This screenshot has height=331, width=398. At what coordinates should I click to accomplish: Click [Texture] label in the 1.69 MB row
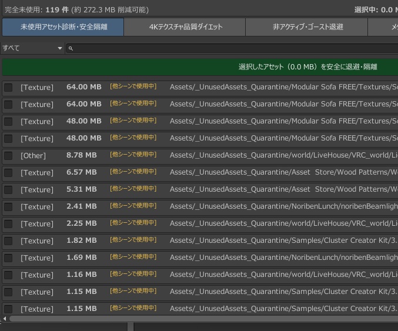pyautogui.click(x=37, y=258)
